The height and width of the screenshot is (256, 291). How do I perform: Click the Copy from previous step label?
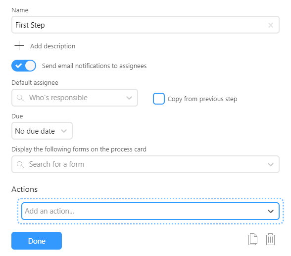pyautogui.click(x=202, y=99)
